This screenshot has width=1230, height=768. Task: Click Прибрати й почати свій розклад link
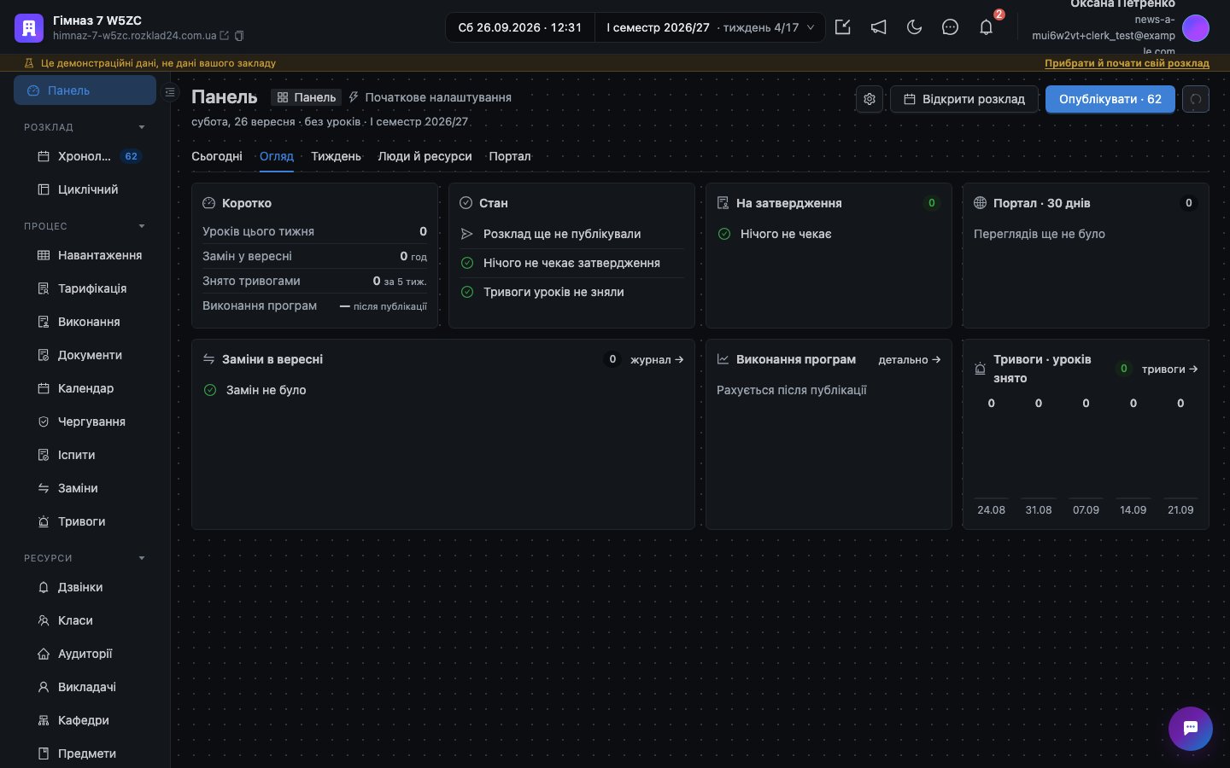point(1127,63)
